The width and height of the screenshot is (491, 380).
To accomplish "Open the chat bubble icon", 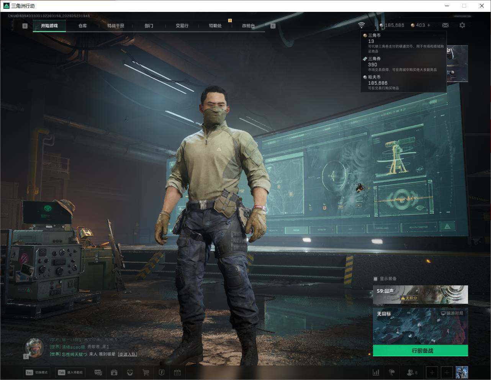I will click(98, 372).
